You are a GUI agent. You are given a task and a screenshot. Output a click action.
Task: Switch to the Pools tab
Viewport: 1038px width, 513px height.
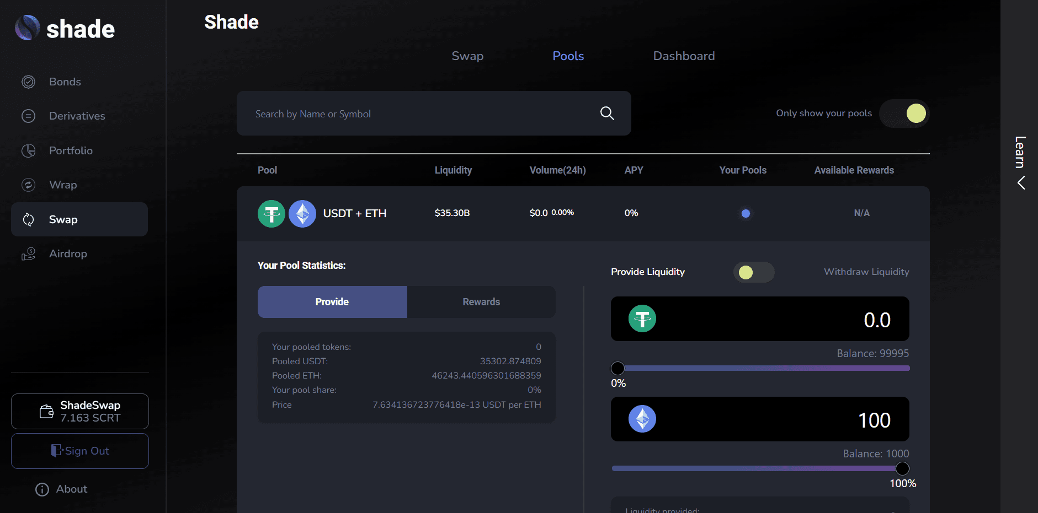click(x=568, y=56)
